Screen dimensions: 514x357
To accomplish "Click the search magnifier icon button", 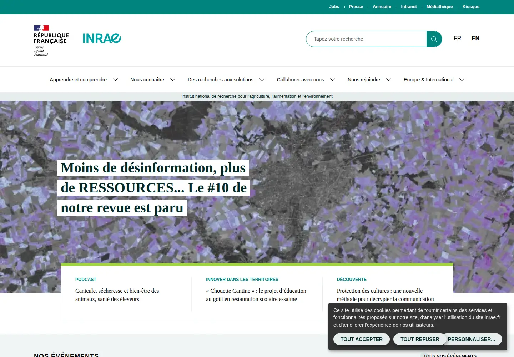I will point(434,39).
